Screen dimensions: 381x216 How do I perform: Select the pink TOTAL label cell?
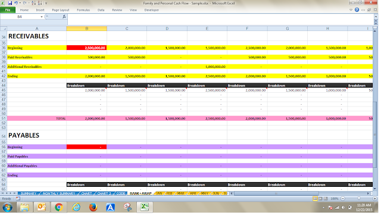coord(37,118)
